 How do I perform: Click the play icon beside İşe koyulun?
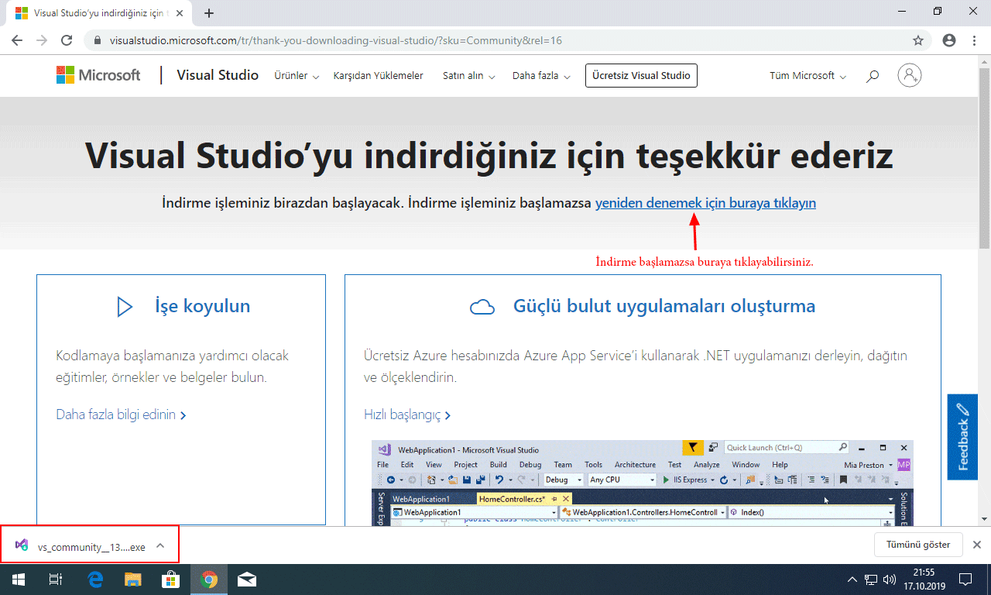(124, 307)
